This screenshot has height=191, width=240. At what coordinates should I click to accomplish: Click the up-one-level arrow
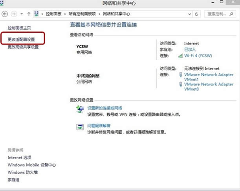click(x=29, y=14)
